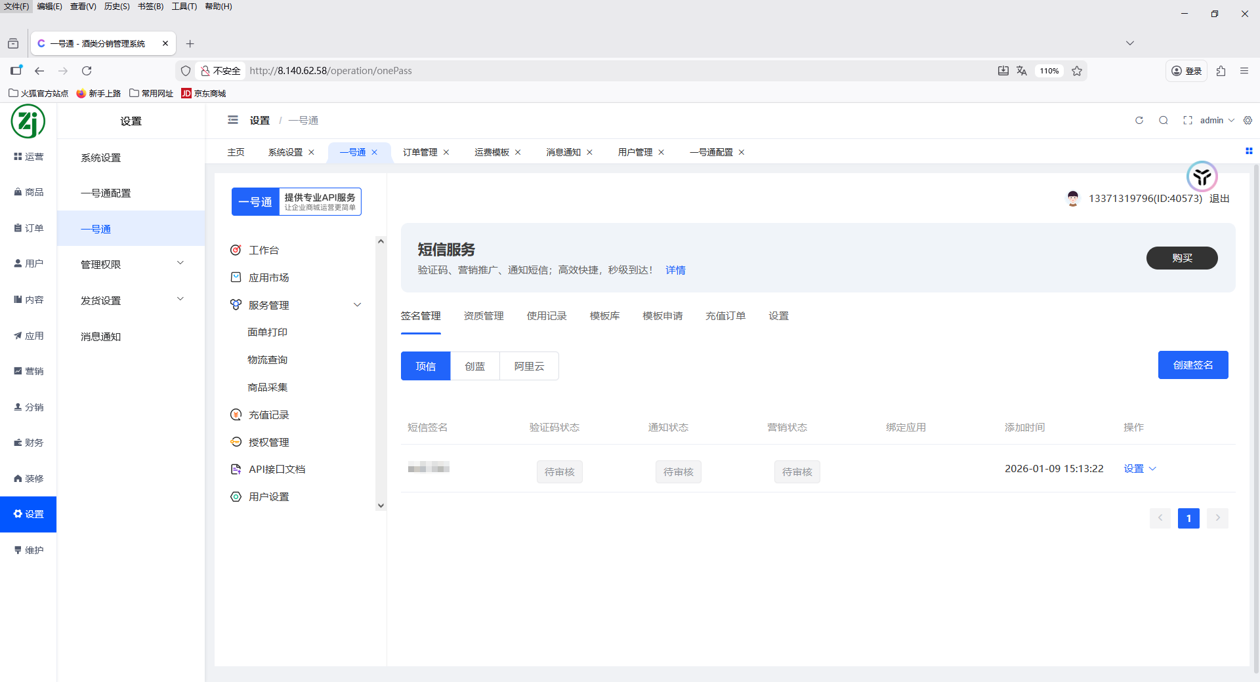Choose the 阿里云 provider option
The width and height of the screenshot is (1260, 682).
(x=529, y=366)
